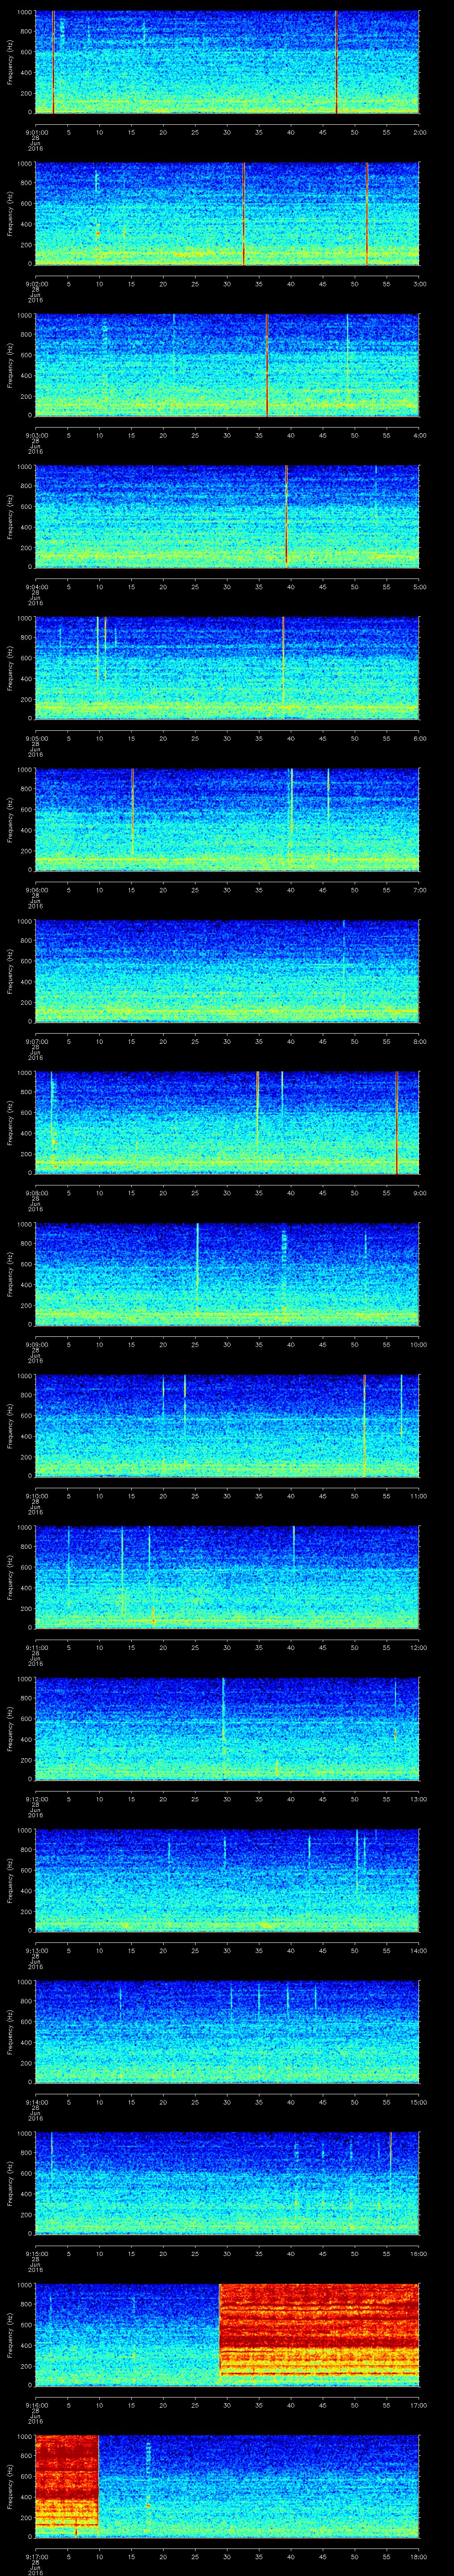
Task: Pick the spectrogram panel starting at 9:09:00
Action: (227, 1274)
